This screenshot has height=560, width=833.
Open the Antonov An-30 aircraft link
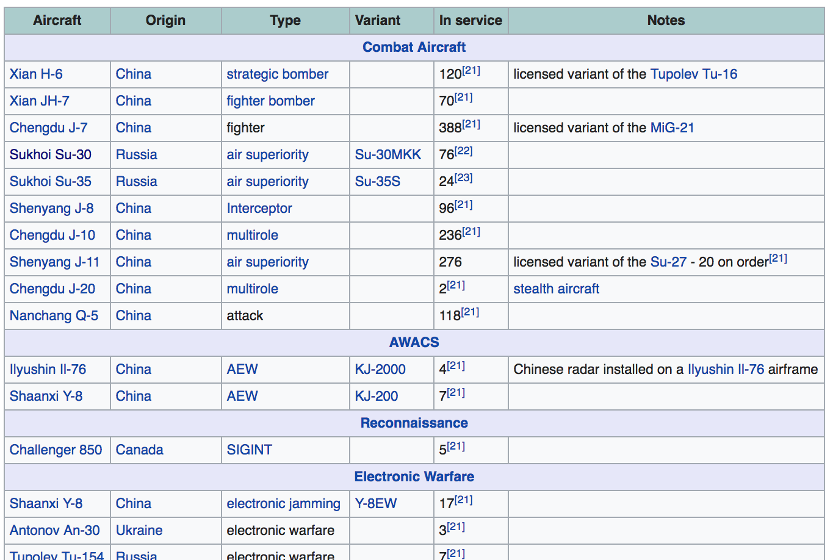pos(54,531)
